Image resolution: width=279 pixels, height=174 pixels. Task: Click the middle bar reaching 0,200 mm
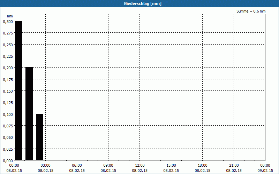pos(29,114)
